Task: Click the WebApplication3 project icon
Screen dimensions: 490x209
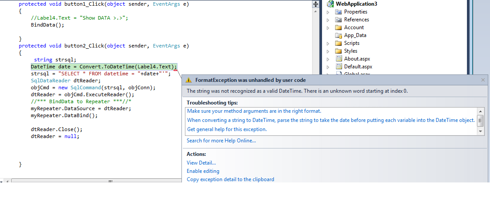Action: click(330, 4)
